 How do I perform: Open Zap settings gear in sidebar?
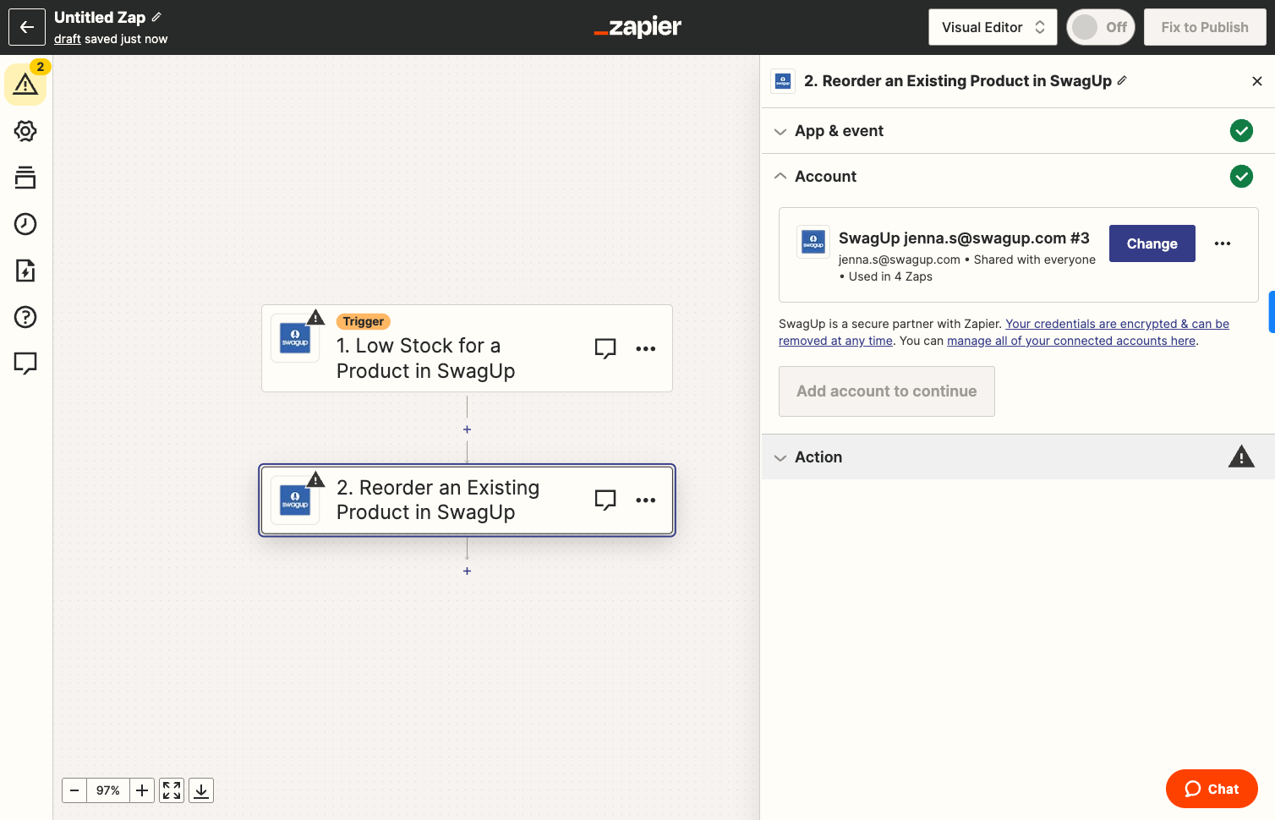tap(25, 131)
